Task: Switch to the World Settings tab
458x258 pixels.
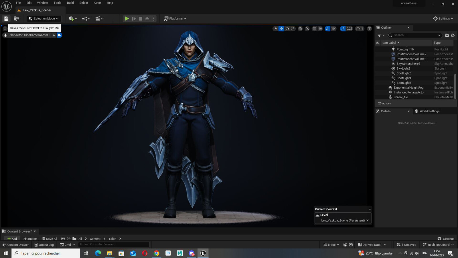Action: click(x=427, y=111)
